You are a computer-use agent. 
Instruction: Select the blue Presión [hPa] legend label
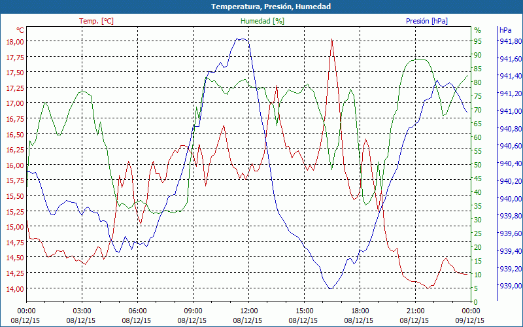point(427,21)
